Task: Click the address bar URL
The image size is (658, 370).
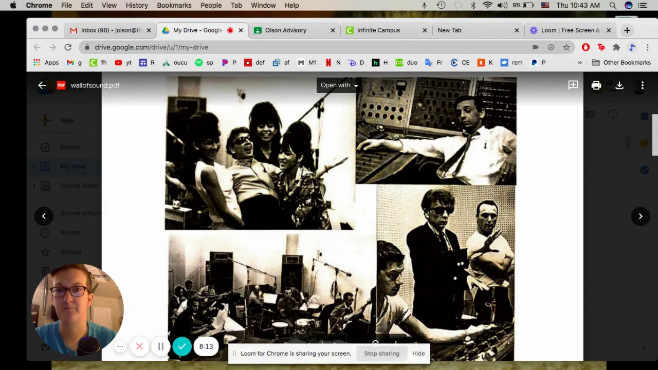Action: tap(151, 47)
